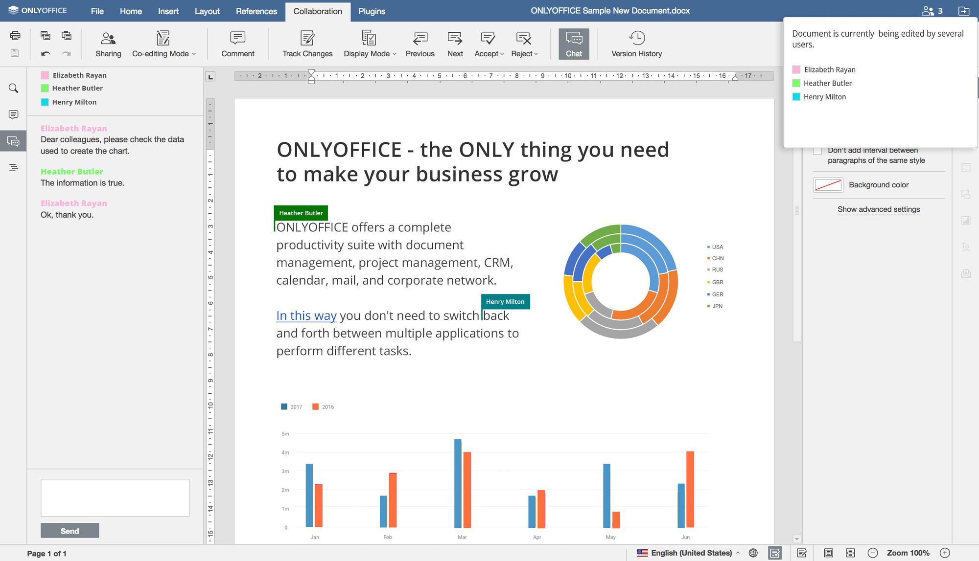Select the References menu tab

[x=256, y=11]
